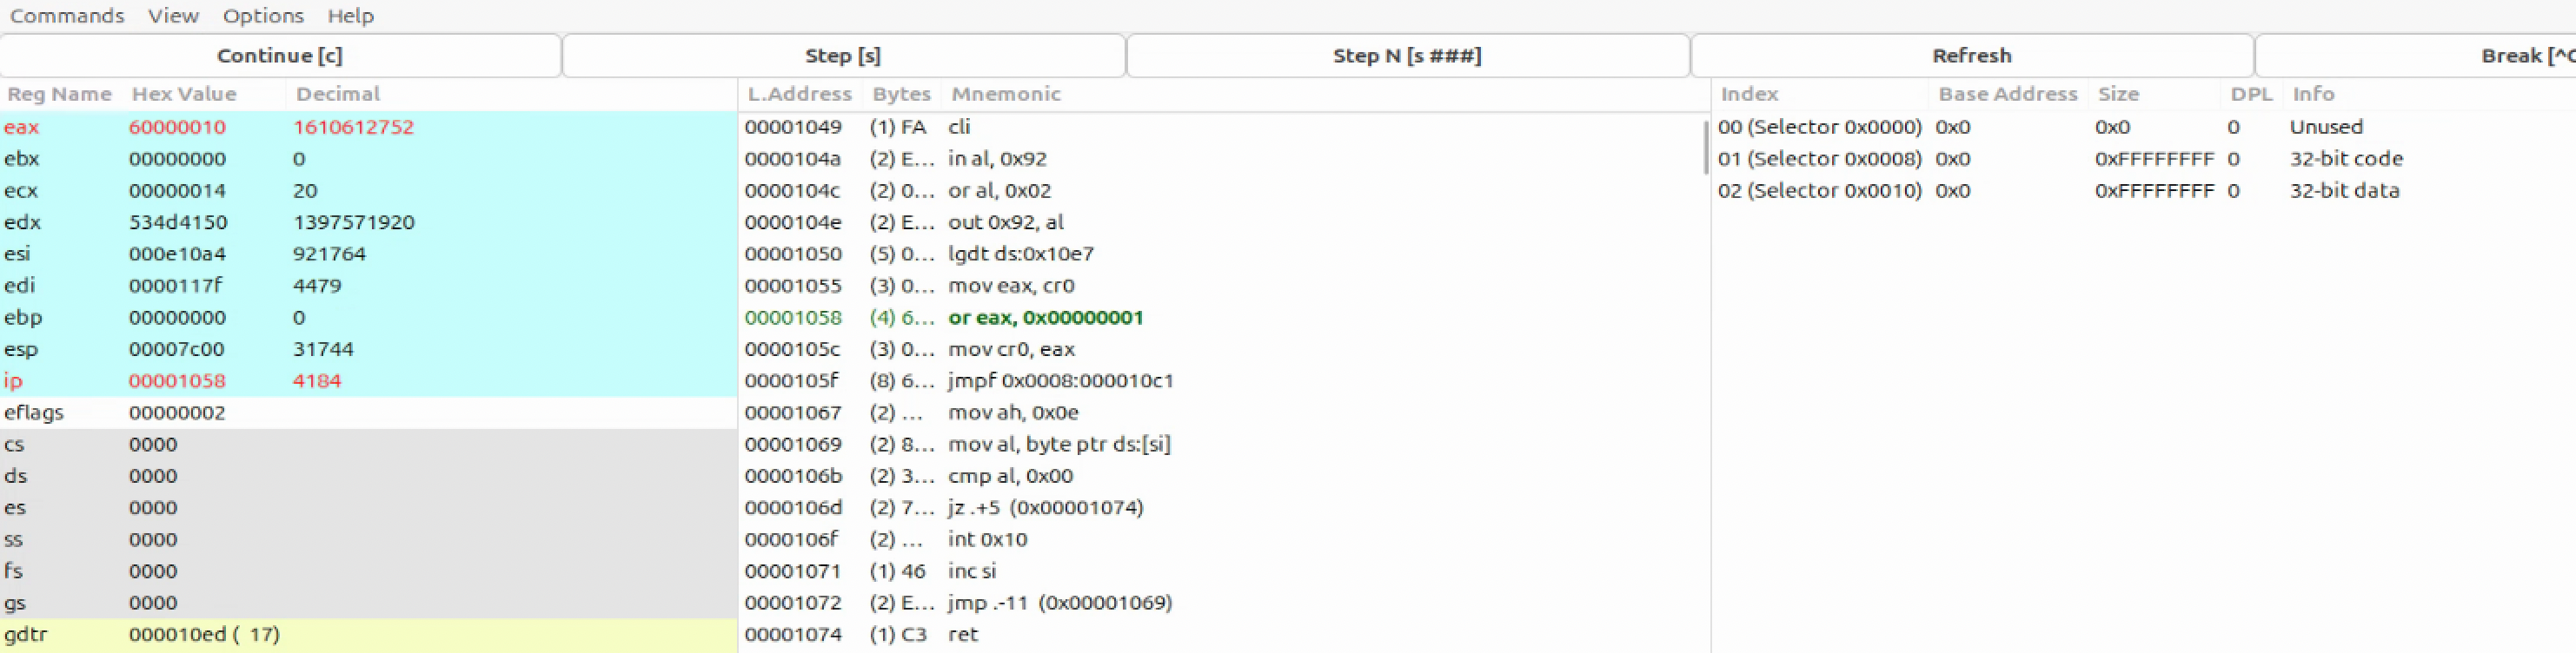Image resolution: width=2576 pixels, height=653 pixels.
Task: Click the Refresh button
Action: coord(1971,56)
